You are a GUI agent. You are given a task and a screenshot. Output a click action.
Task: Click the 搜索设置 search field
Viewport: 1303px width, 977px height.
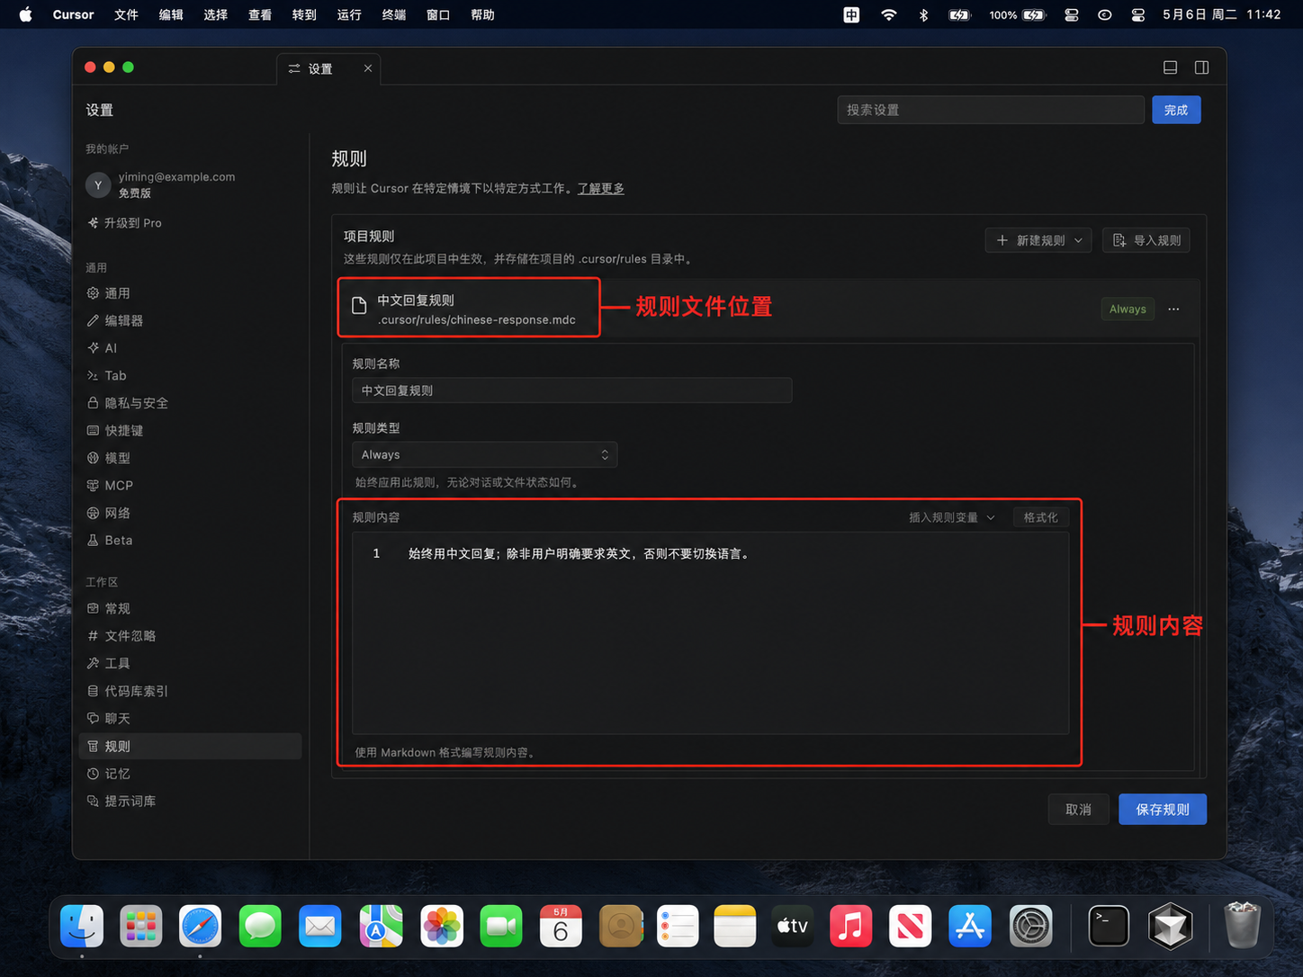click(990, 110)
